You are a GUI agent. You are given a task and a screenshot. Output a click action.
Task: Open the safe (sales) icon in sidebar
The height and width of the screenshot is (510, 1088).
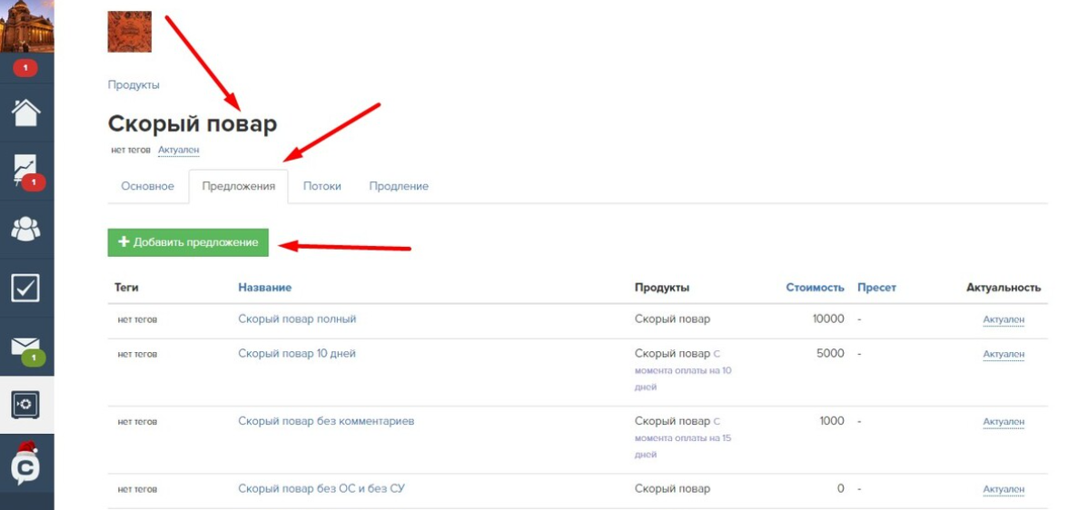click(26, 405)
